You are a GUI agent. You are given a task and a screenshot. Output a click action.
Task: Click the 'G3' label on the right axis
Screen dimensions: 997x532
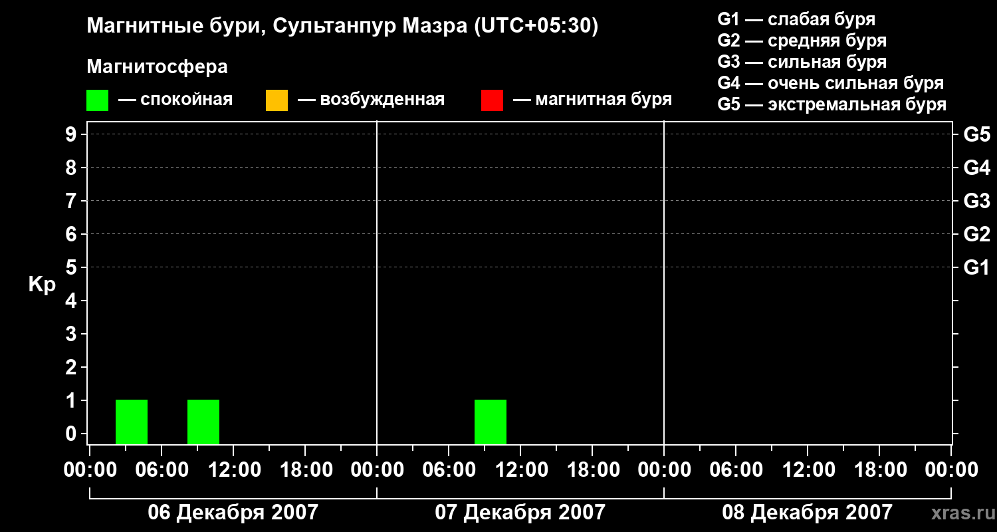976,201
